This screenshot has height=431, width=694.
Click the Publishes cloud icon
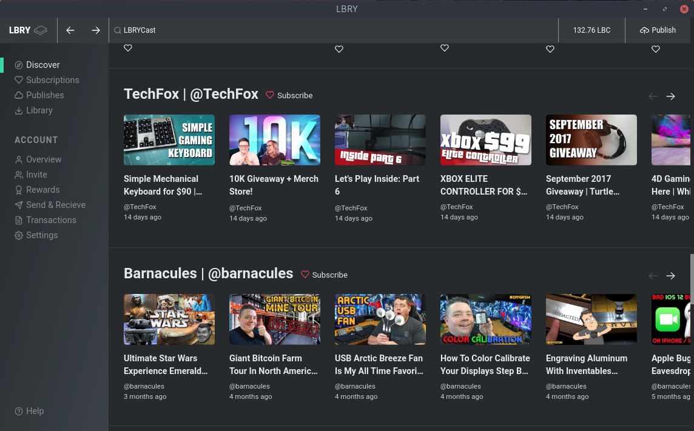click(x=19, y=95)
